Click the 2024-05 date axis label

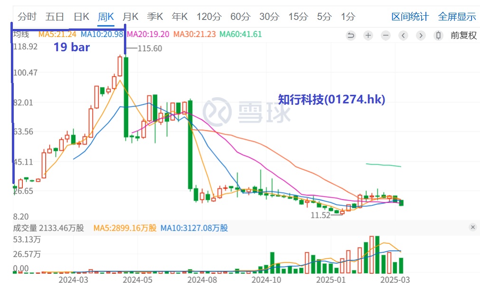coord(138,280)
